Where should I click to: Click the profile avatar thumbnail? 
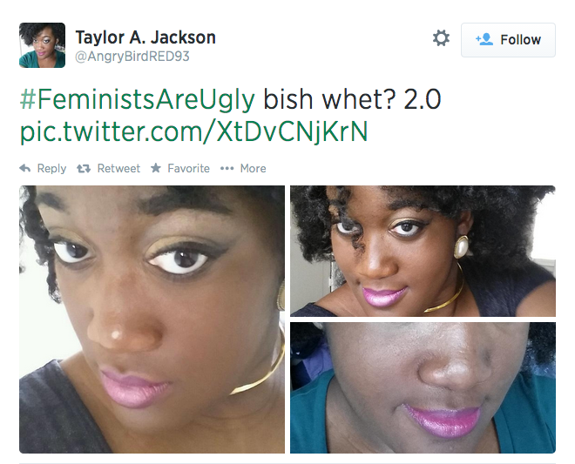(42, 45)
